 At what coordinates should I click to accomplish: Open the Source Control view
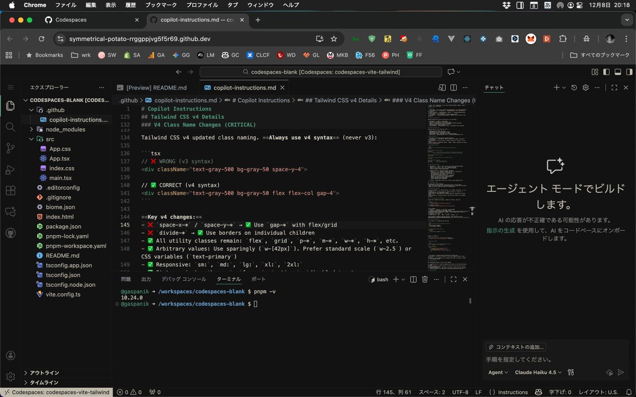[x=10, y=148]
